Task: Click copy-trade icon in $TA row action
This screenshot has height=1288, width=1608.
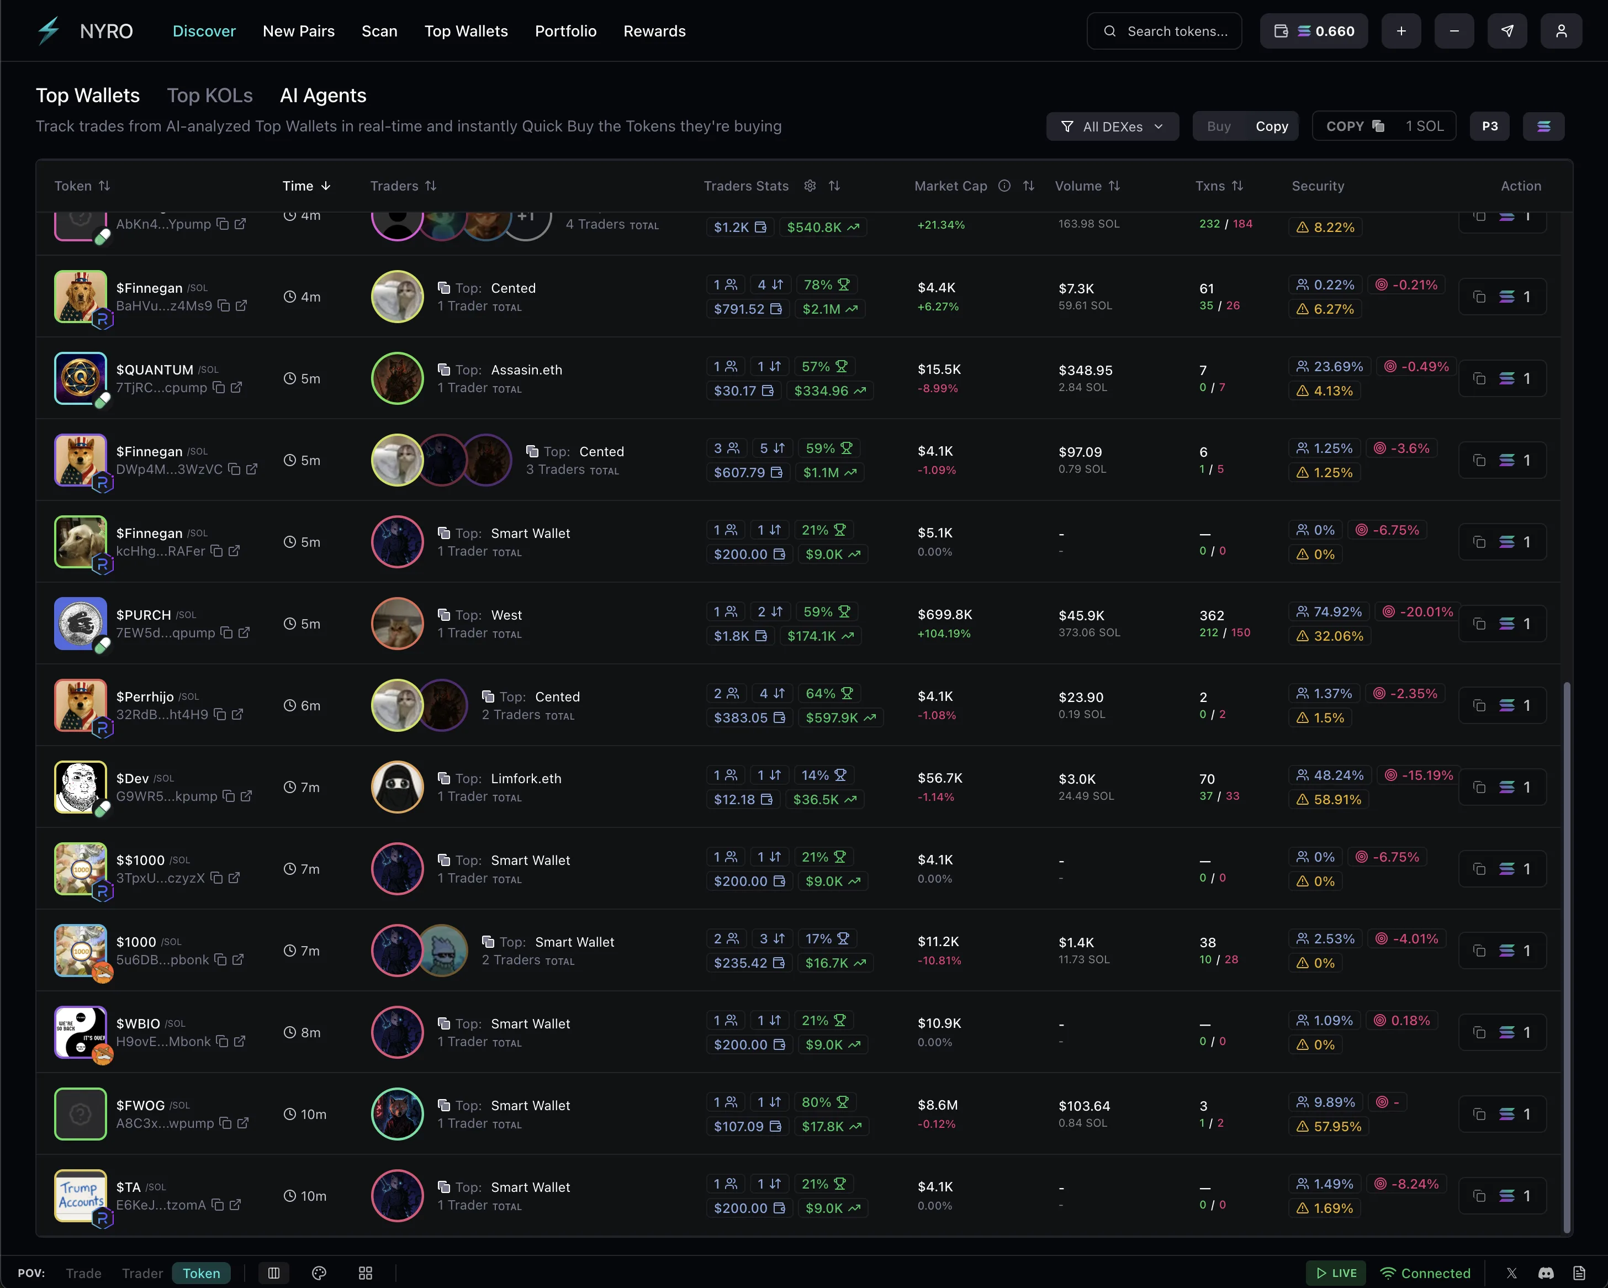Action: click(x=1479, y=1196)
